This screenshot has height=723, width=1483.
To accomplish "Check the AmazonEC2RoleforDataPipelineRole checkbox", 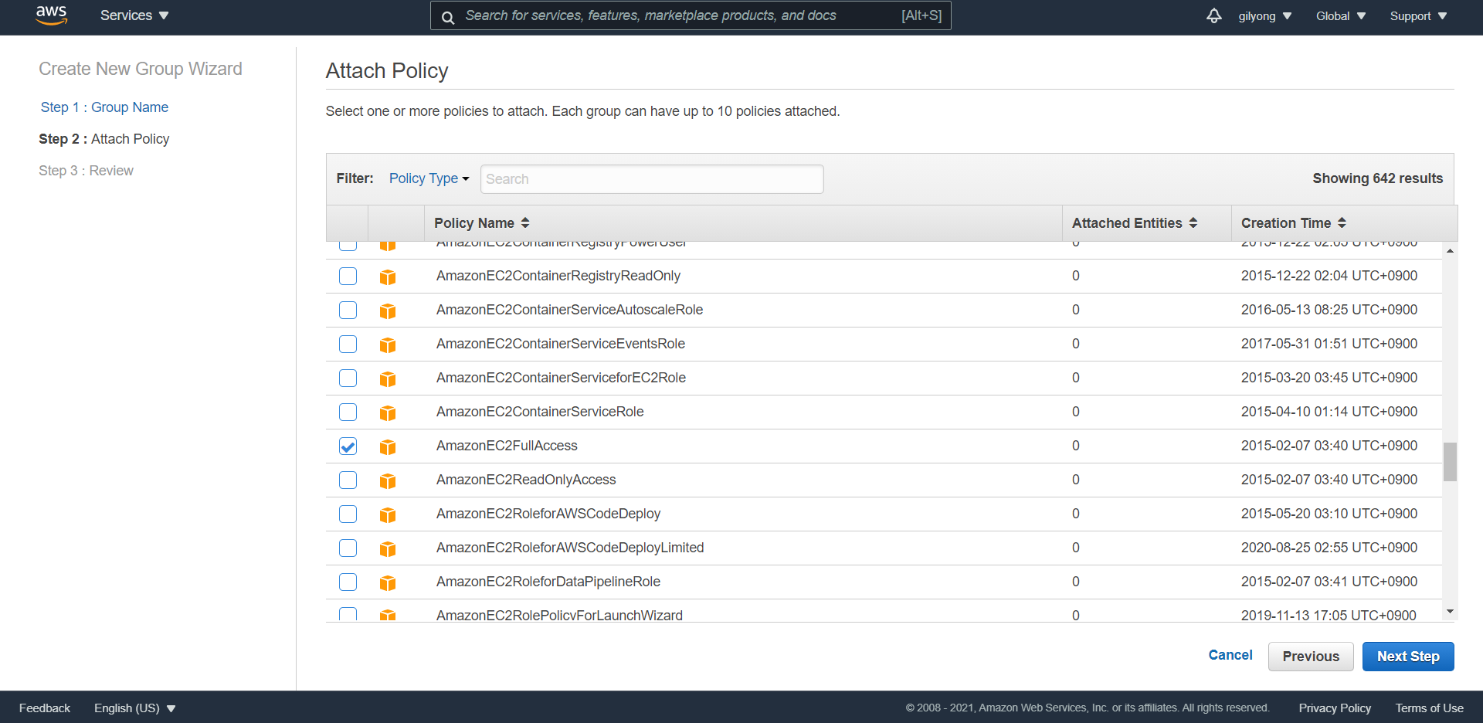I will click(x=348, y=582).
